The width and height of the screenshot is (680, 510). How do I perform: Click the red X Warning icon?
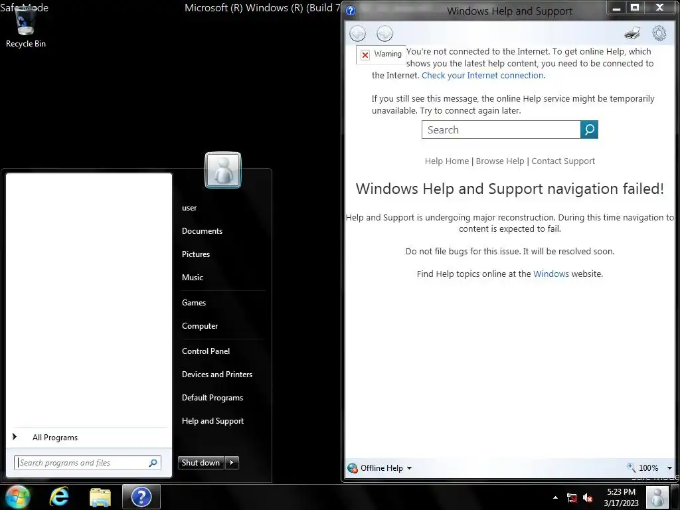click(x=365, y=54)
